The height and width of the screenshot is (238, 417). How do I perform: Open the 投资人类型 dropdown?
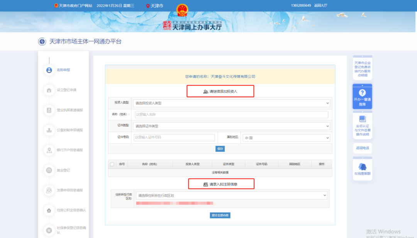(232, 103)
